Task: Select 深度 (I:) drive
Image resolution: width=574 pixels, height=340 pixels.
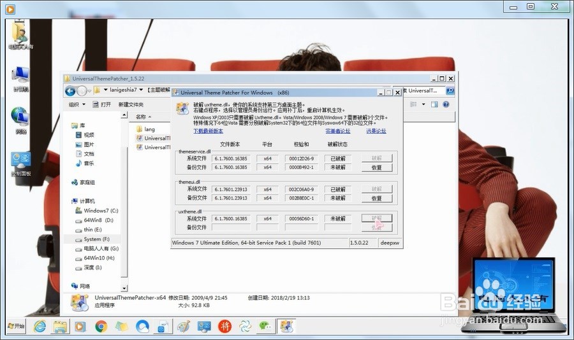Action: pos(89,267)
